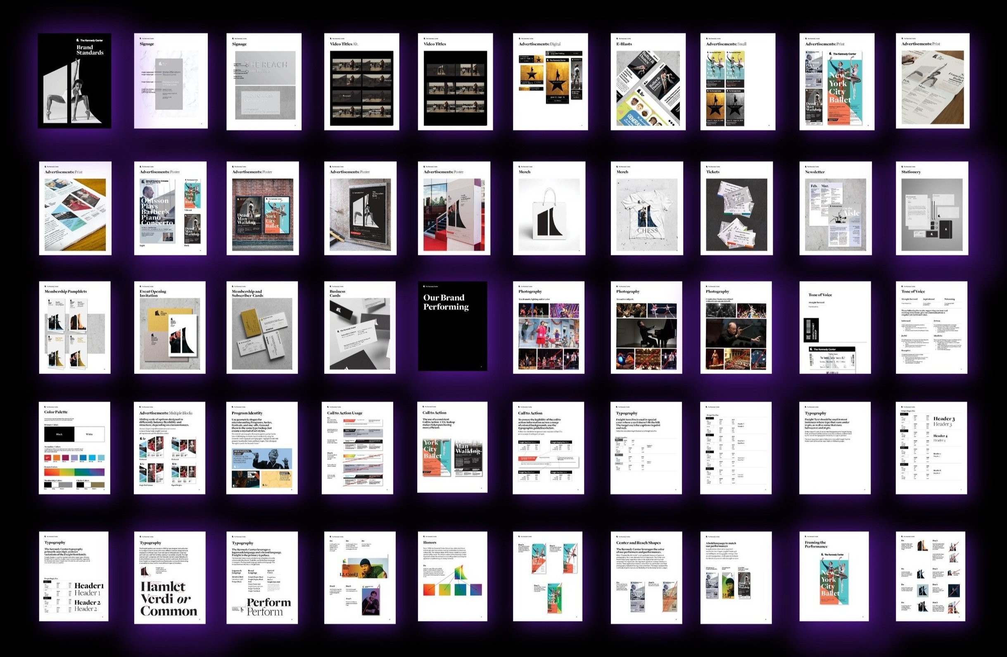1007x657 pixels.
Task: Open the Advertisements: Small page
Action: [x=738, y=82]
